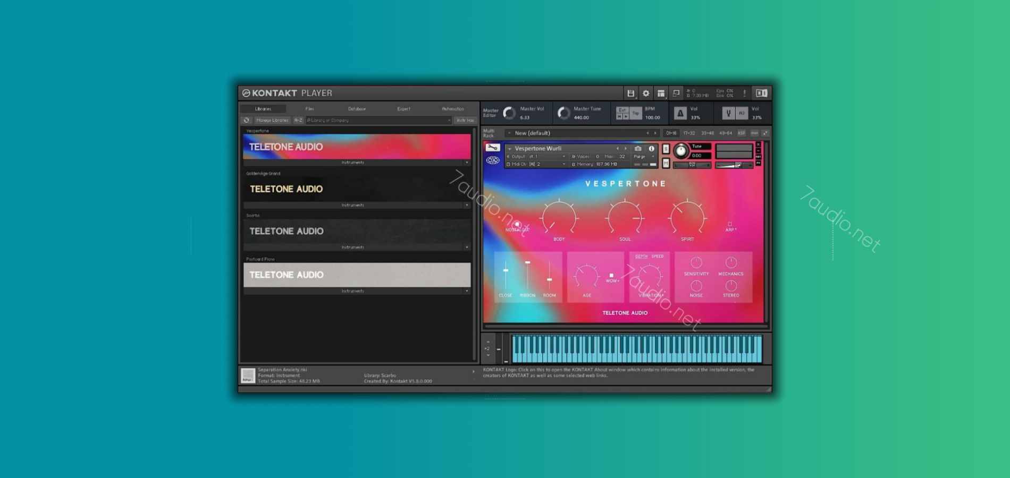The height and width of the screenshot is (478, 1010).
Task: Select the DEPTH vibrato mode
Action: pos(641,257)
